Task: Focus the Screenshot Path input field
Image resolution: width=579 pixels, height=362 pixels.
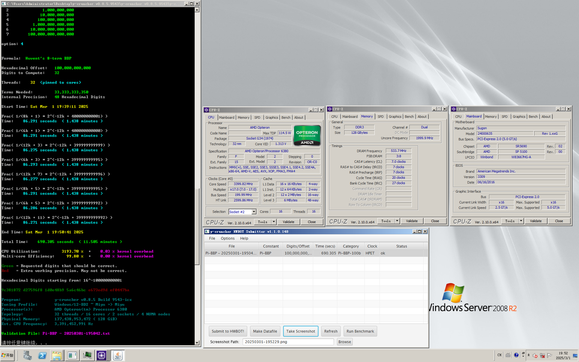Action: [x=288, y=342]
